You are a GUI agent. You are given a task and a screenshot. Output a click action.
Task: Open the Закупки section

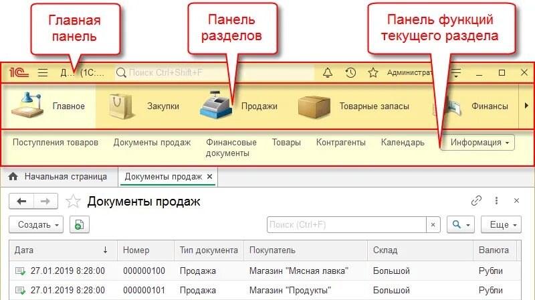(x=144, y=106)
